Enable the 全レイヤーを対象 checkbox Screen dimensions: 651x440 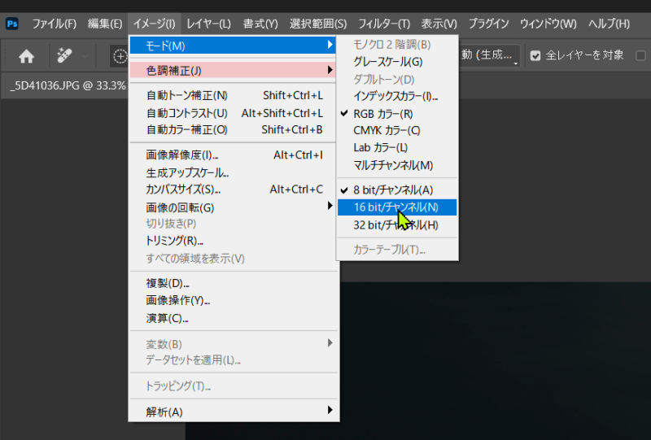click(x=535, y=56)
